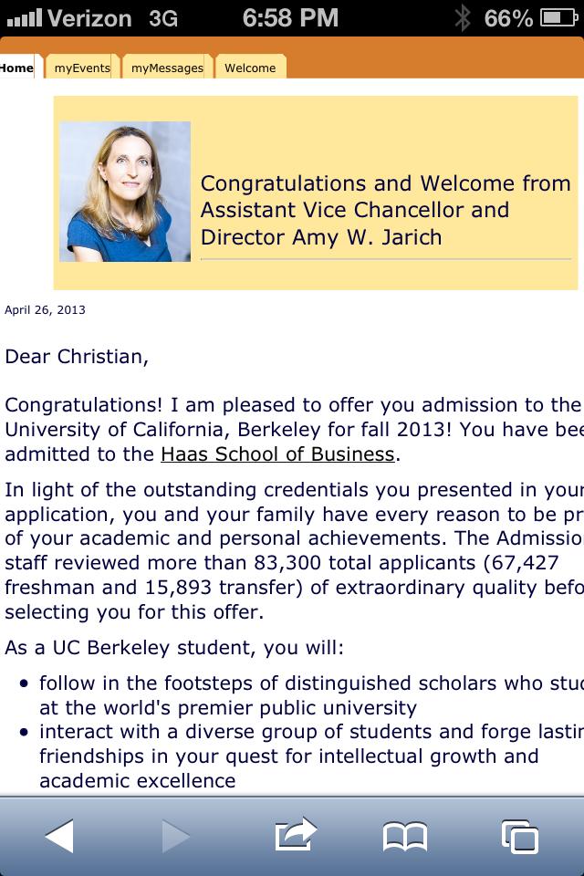This screenshot has width=584, height=876.
Task: Tap the Verizon carrier label
Action: 89,17
